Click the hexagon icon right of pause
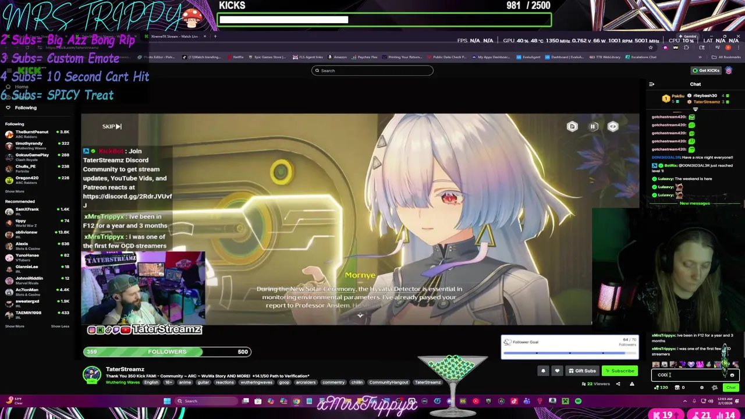This screenshot has height=419, width=745. pyautogui.click(x=613, y=126)
